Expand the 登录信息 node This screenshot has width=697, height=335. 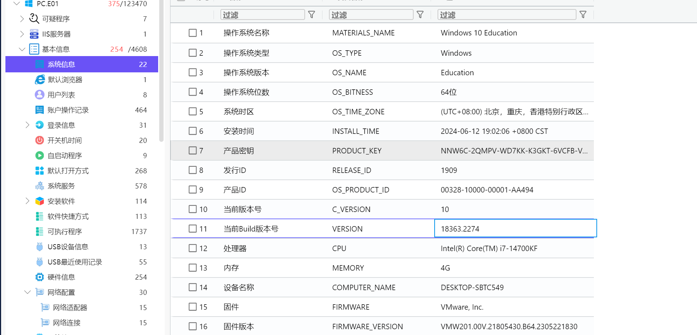click(27, 125)
